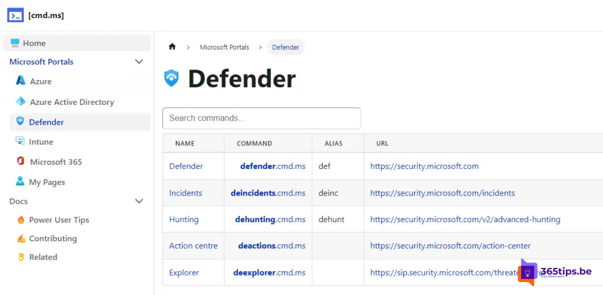Click the [cmd.ms] site title
The height and width of the screenshot is (295, 603).
coord(46,15)
